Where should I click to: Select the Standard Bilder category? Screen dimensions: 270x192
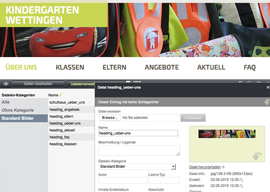[x=24, y=118]
